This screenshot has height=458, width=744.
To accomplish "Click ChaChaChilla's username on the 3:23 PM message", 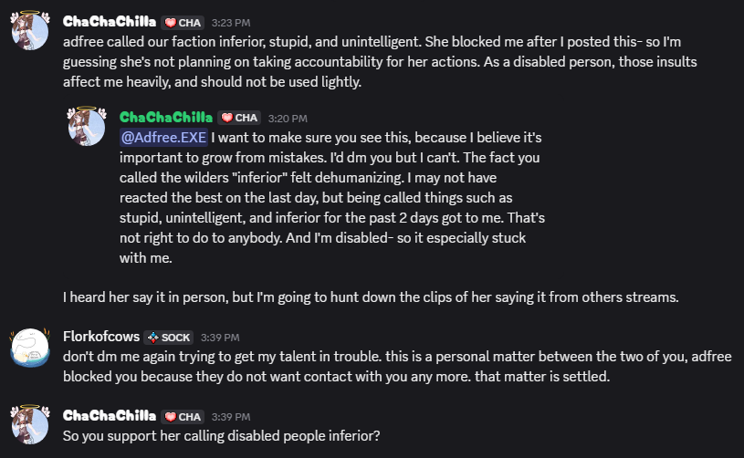I will coord(110,22).
